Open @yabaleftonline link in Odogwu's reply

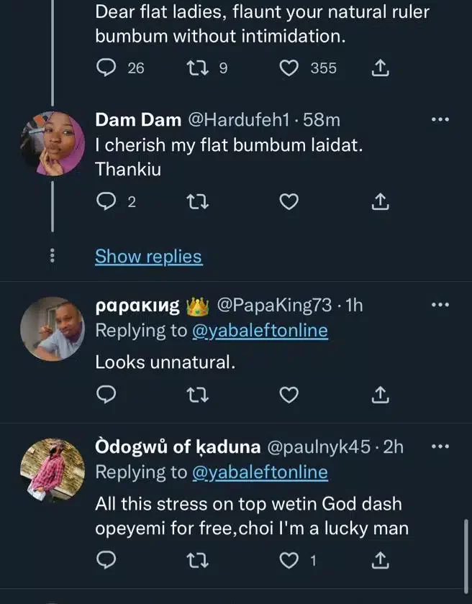pyautogui.click(x=259, y=472)
